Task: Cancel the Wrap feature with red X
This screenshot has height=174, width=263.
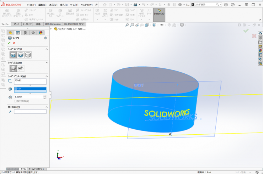Action: (14, 43)
